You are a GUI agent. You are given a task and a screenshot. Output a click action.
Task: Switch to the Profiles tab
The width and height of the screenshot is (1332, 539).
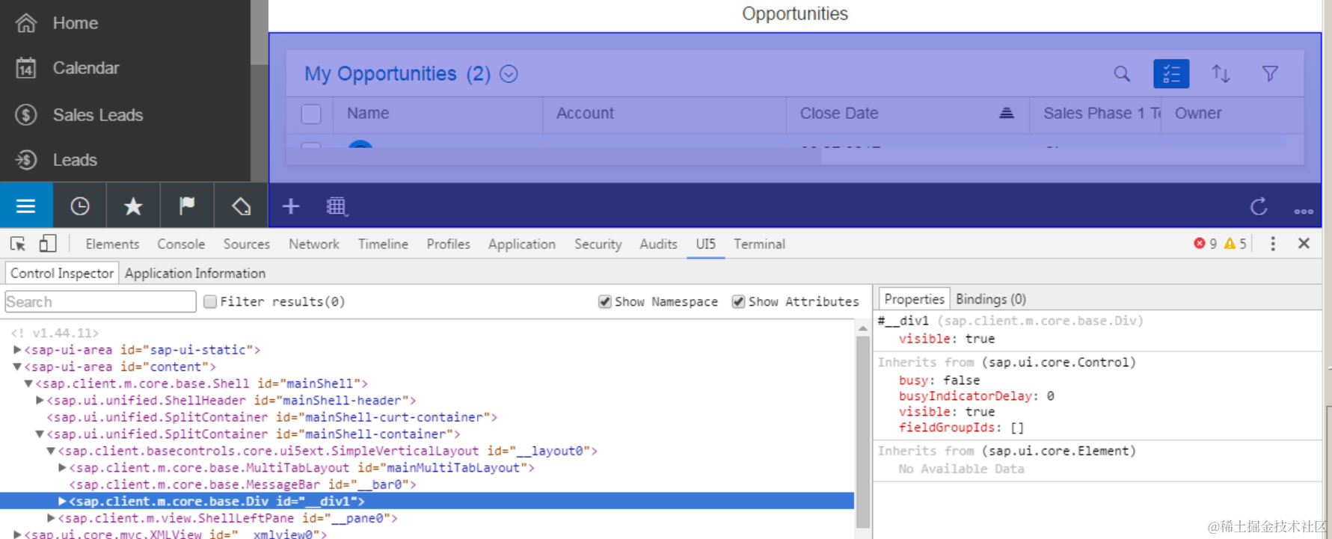click(448, 244)
